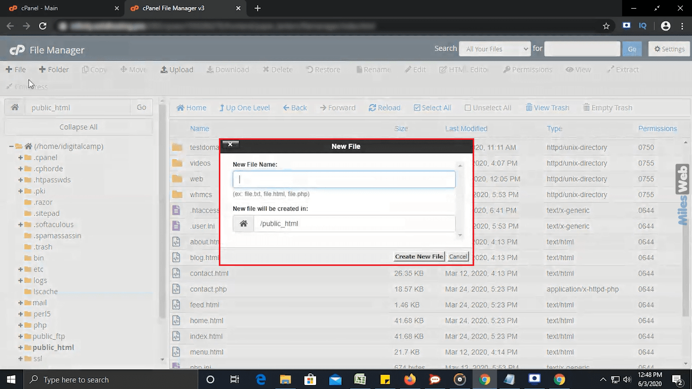
Task: Click the Windows Start button
Action: pos(11,379)
